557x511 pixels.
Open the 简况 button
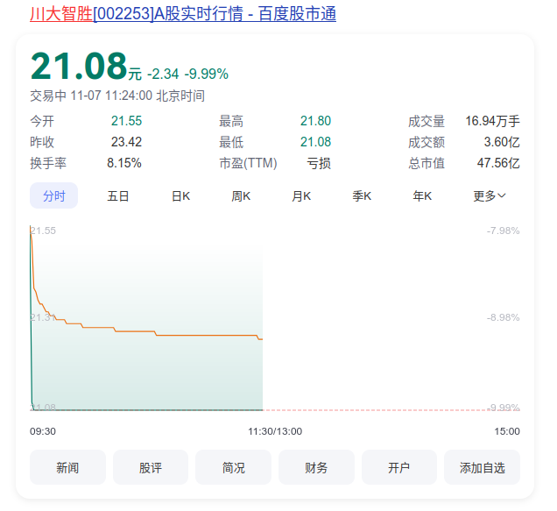click(x=233, y=467)
